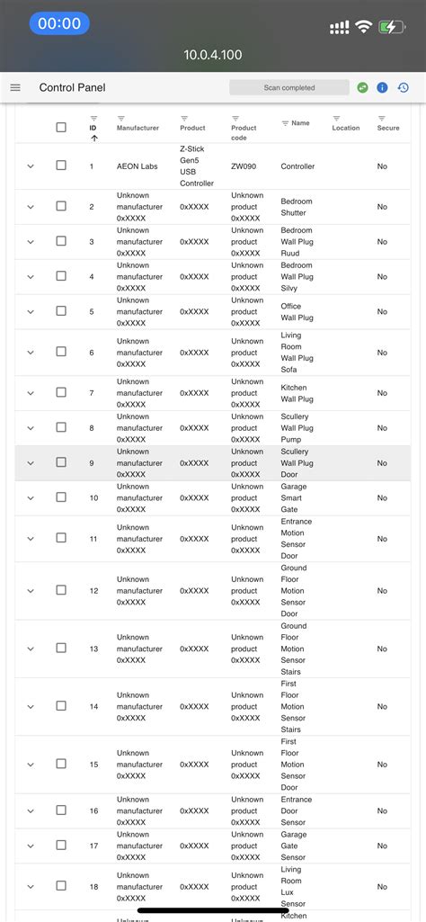Screen dimensions: 426x922
Task: Click the green connection status icon
Action: (362, 87)
